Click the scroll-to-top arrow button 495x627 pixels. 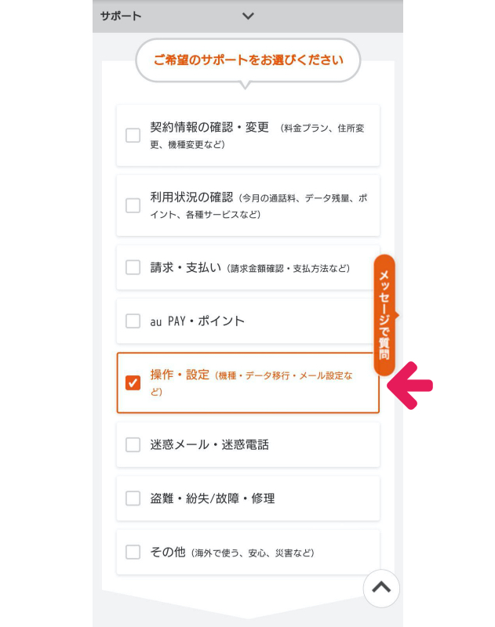point(381,588)
